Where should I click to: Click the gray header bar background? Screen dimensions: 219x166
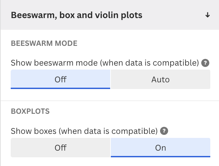pos(173,15)
